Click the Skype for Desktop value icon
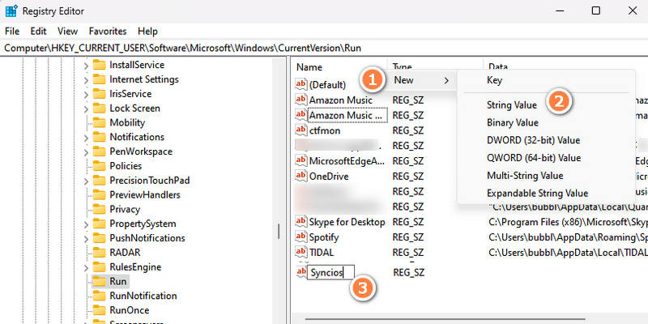The image size is (648, 324). [x=301, y=222]
